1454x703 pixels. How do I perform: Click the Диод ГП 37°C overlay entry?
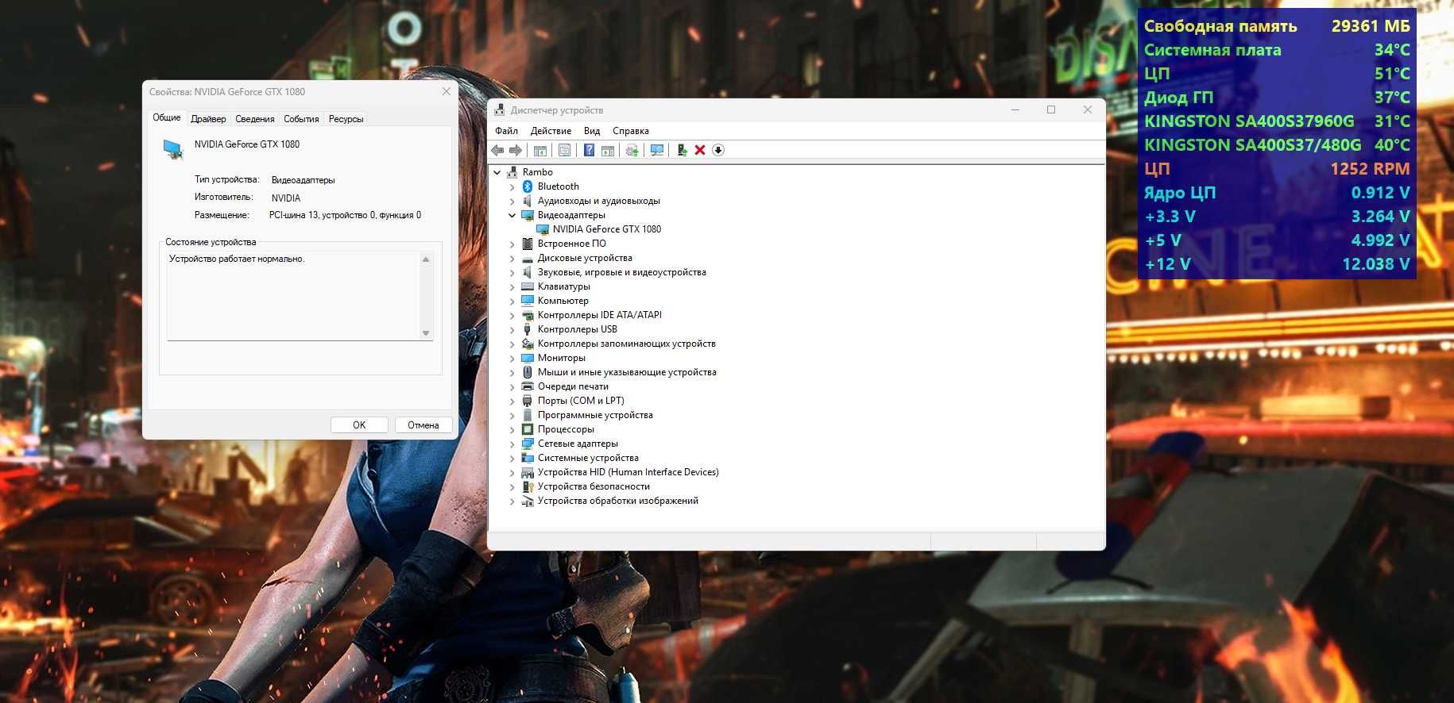coord(1277,98)
